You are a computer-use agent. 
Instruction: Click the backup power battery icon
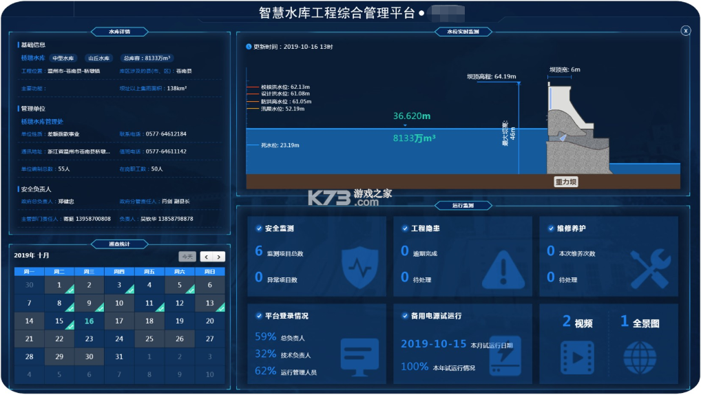coord(505,356)
